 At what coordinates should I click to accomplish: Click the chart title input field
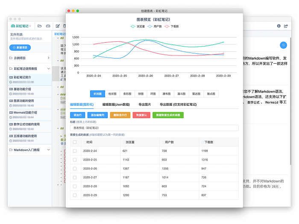pyautogui.click(x=154, y=128)
